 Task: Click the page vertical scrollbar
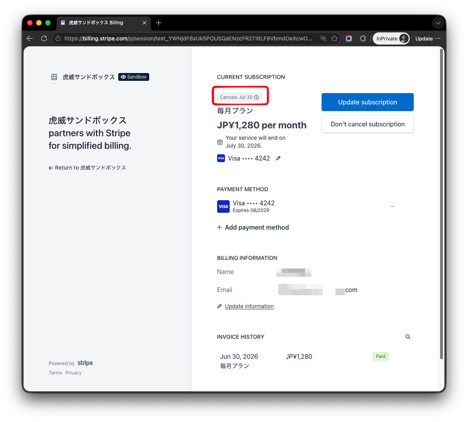[x=441, y=204]
